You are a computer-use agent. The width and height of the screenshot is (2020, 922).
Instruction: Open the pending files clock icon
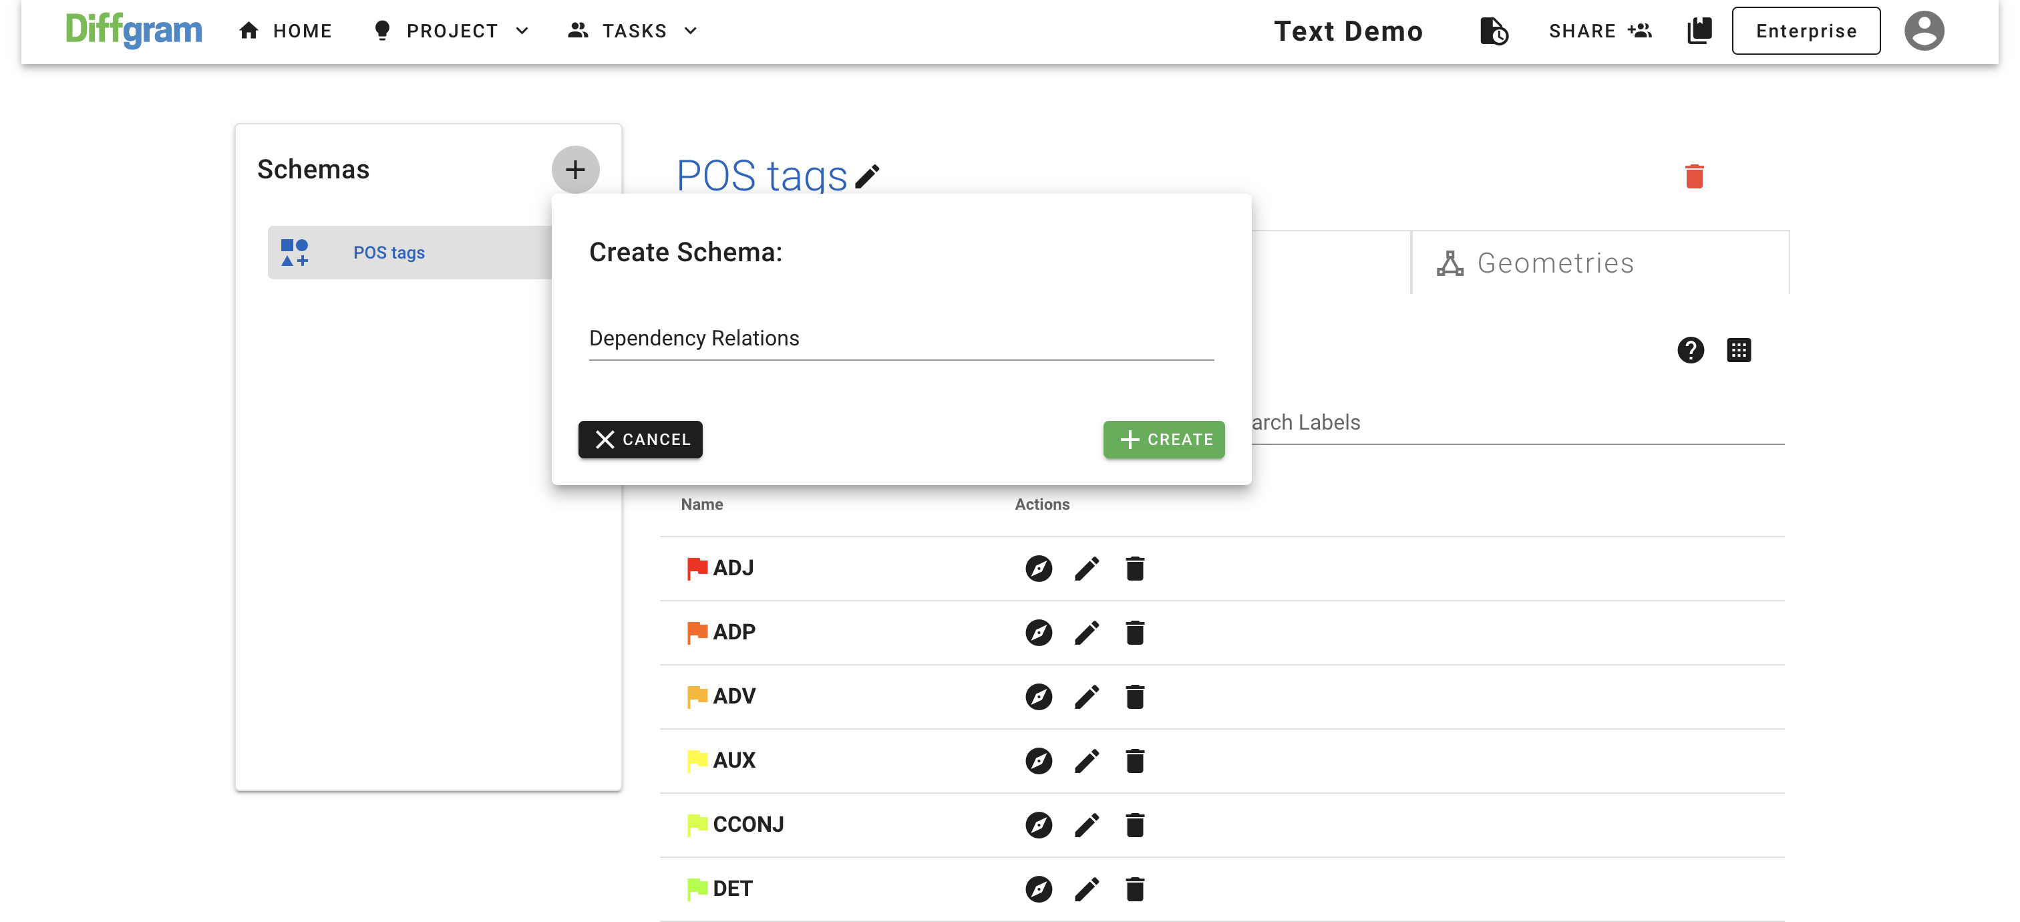[1493, 31]
